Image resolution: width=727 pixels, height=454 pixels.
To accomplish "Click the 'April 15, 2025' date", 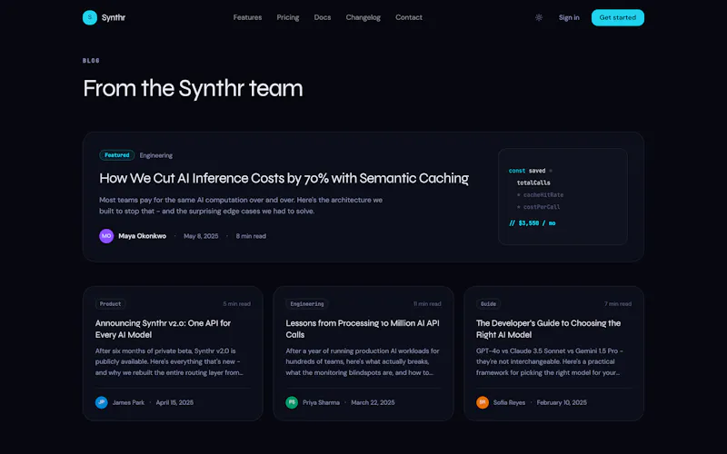I will tap(174, 402).
